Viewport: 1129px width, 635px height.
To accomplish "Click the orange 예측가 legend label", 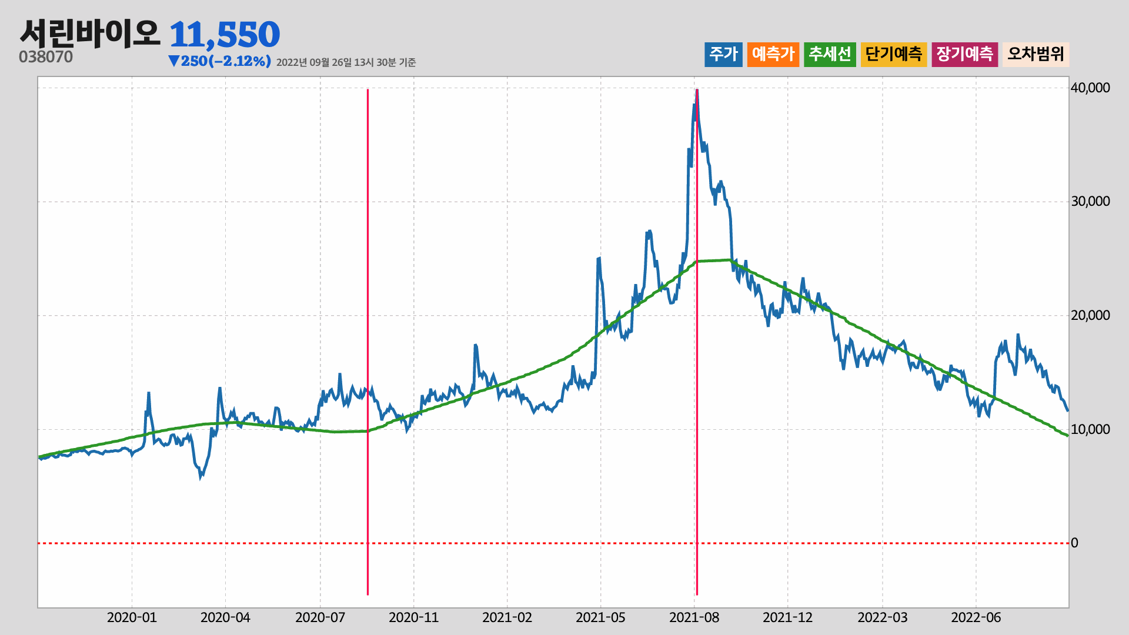I will coord(773,55).
